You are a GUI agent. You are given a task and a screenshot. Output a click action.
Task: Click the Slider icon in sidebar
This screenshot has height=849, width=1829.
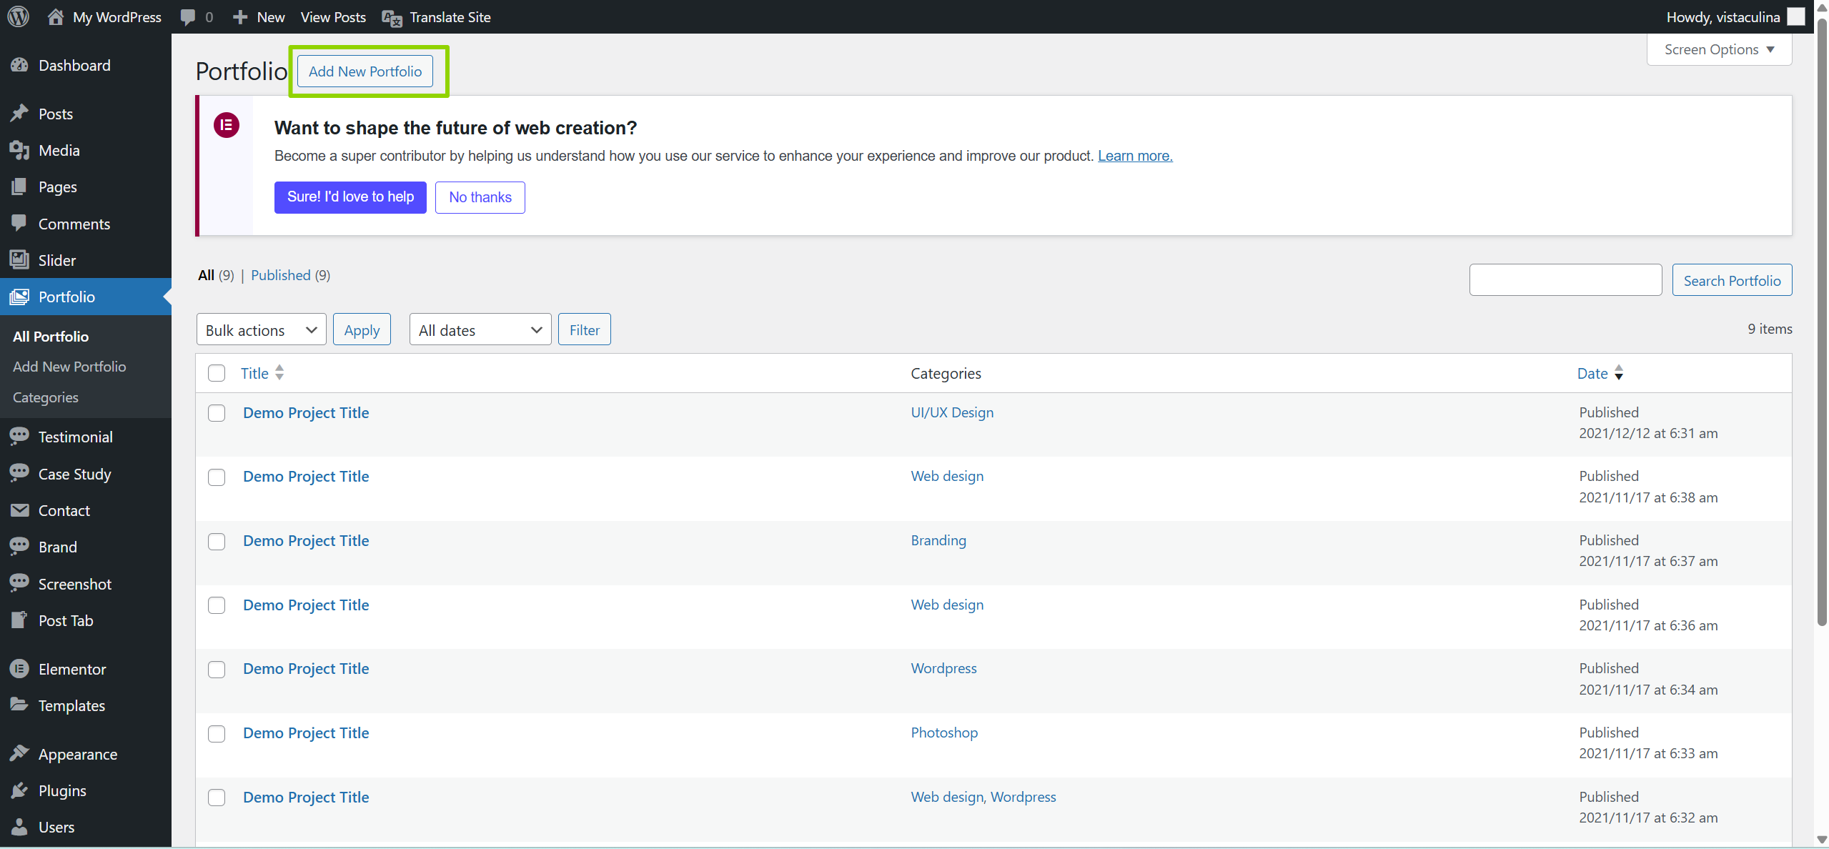coord(19,260)
